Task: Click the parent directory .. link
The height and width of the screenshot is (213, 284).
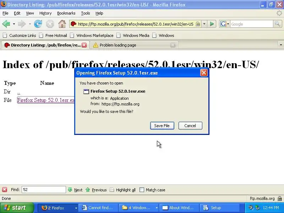Action: [19, 92]
